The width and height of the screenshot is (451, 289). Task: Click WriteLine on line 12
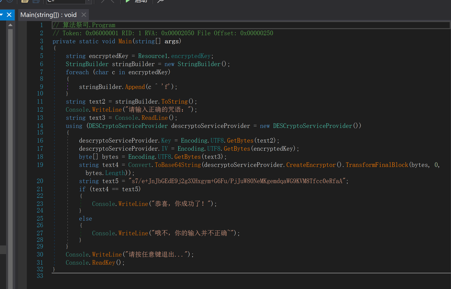(x=107, y=110)
